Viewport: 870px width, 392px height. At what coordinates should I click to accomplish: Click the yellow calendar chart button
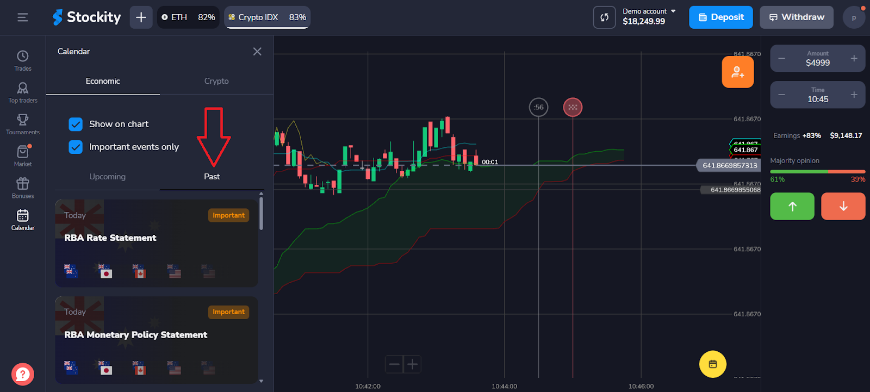tap(712, 364)
